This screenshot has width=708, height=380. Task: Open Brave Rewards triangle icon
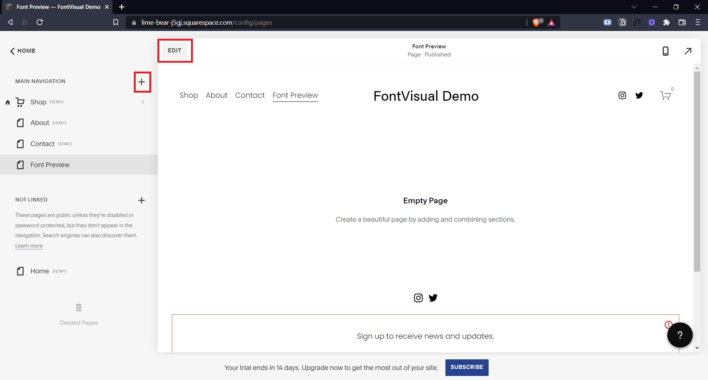(552, 23)
